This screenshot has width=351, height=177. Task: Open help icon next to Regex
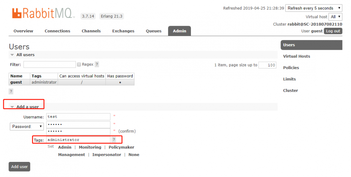[x=97, y=64]
